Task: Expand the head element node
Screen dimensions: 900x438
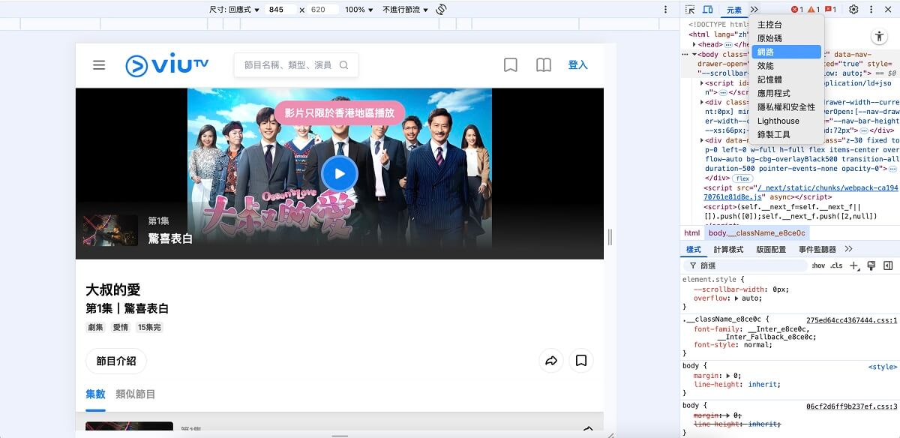Action: pyautogui.click(x=694, y=44)
